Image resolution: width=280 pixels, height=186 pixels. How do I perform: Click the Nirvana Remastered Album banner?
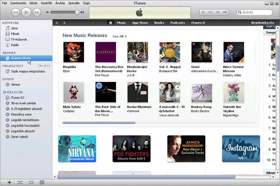77,149
